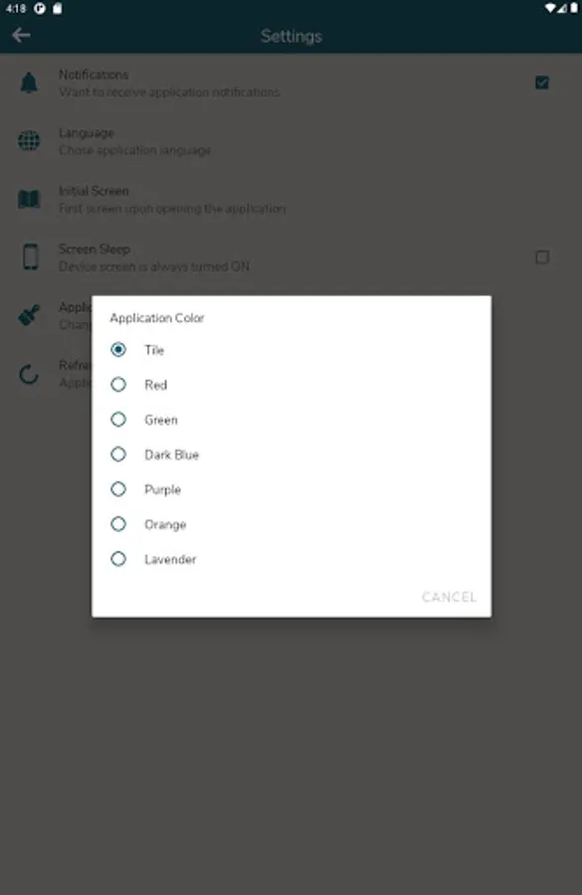Click the Refresh circular arrow icon
Viewport: 582px width, 895px height.
tap(29, 375)
